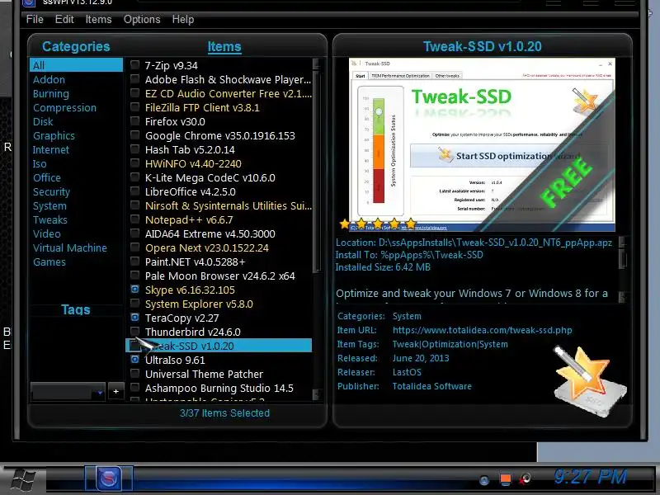Select the All category

76,65
